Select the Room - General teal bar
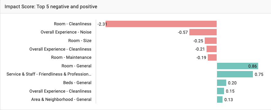The image size is (271, 110). [238, 66]
